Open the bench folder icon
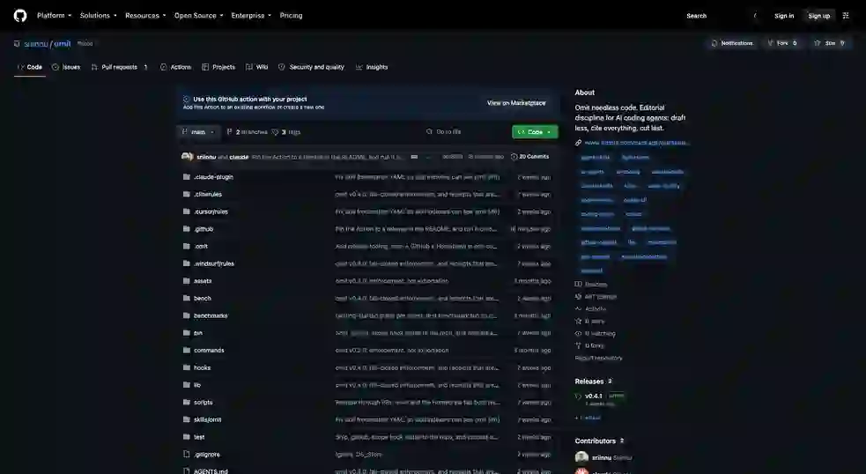This screenshot has height=474, width=866. coord(186,298)
